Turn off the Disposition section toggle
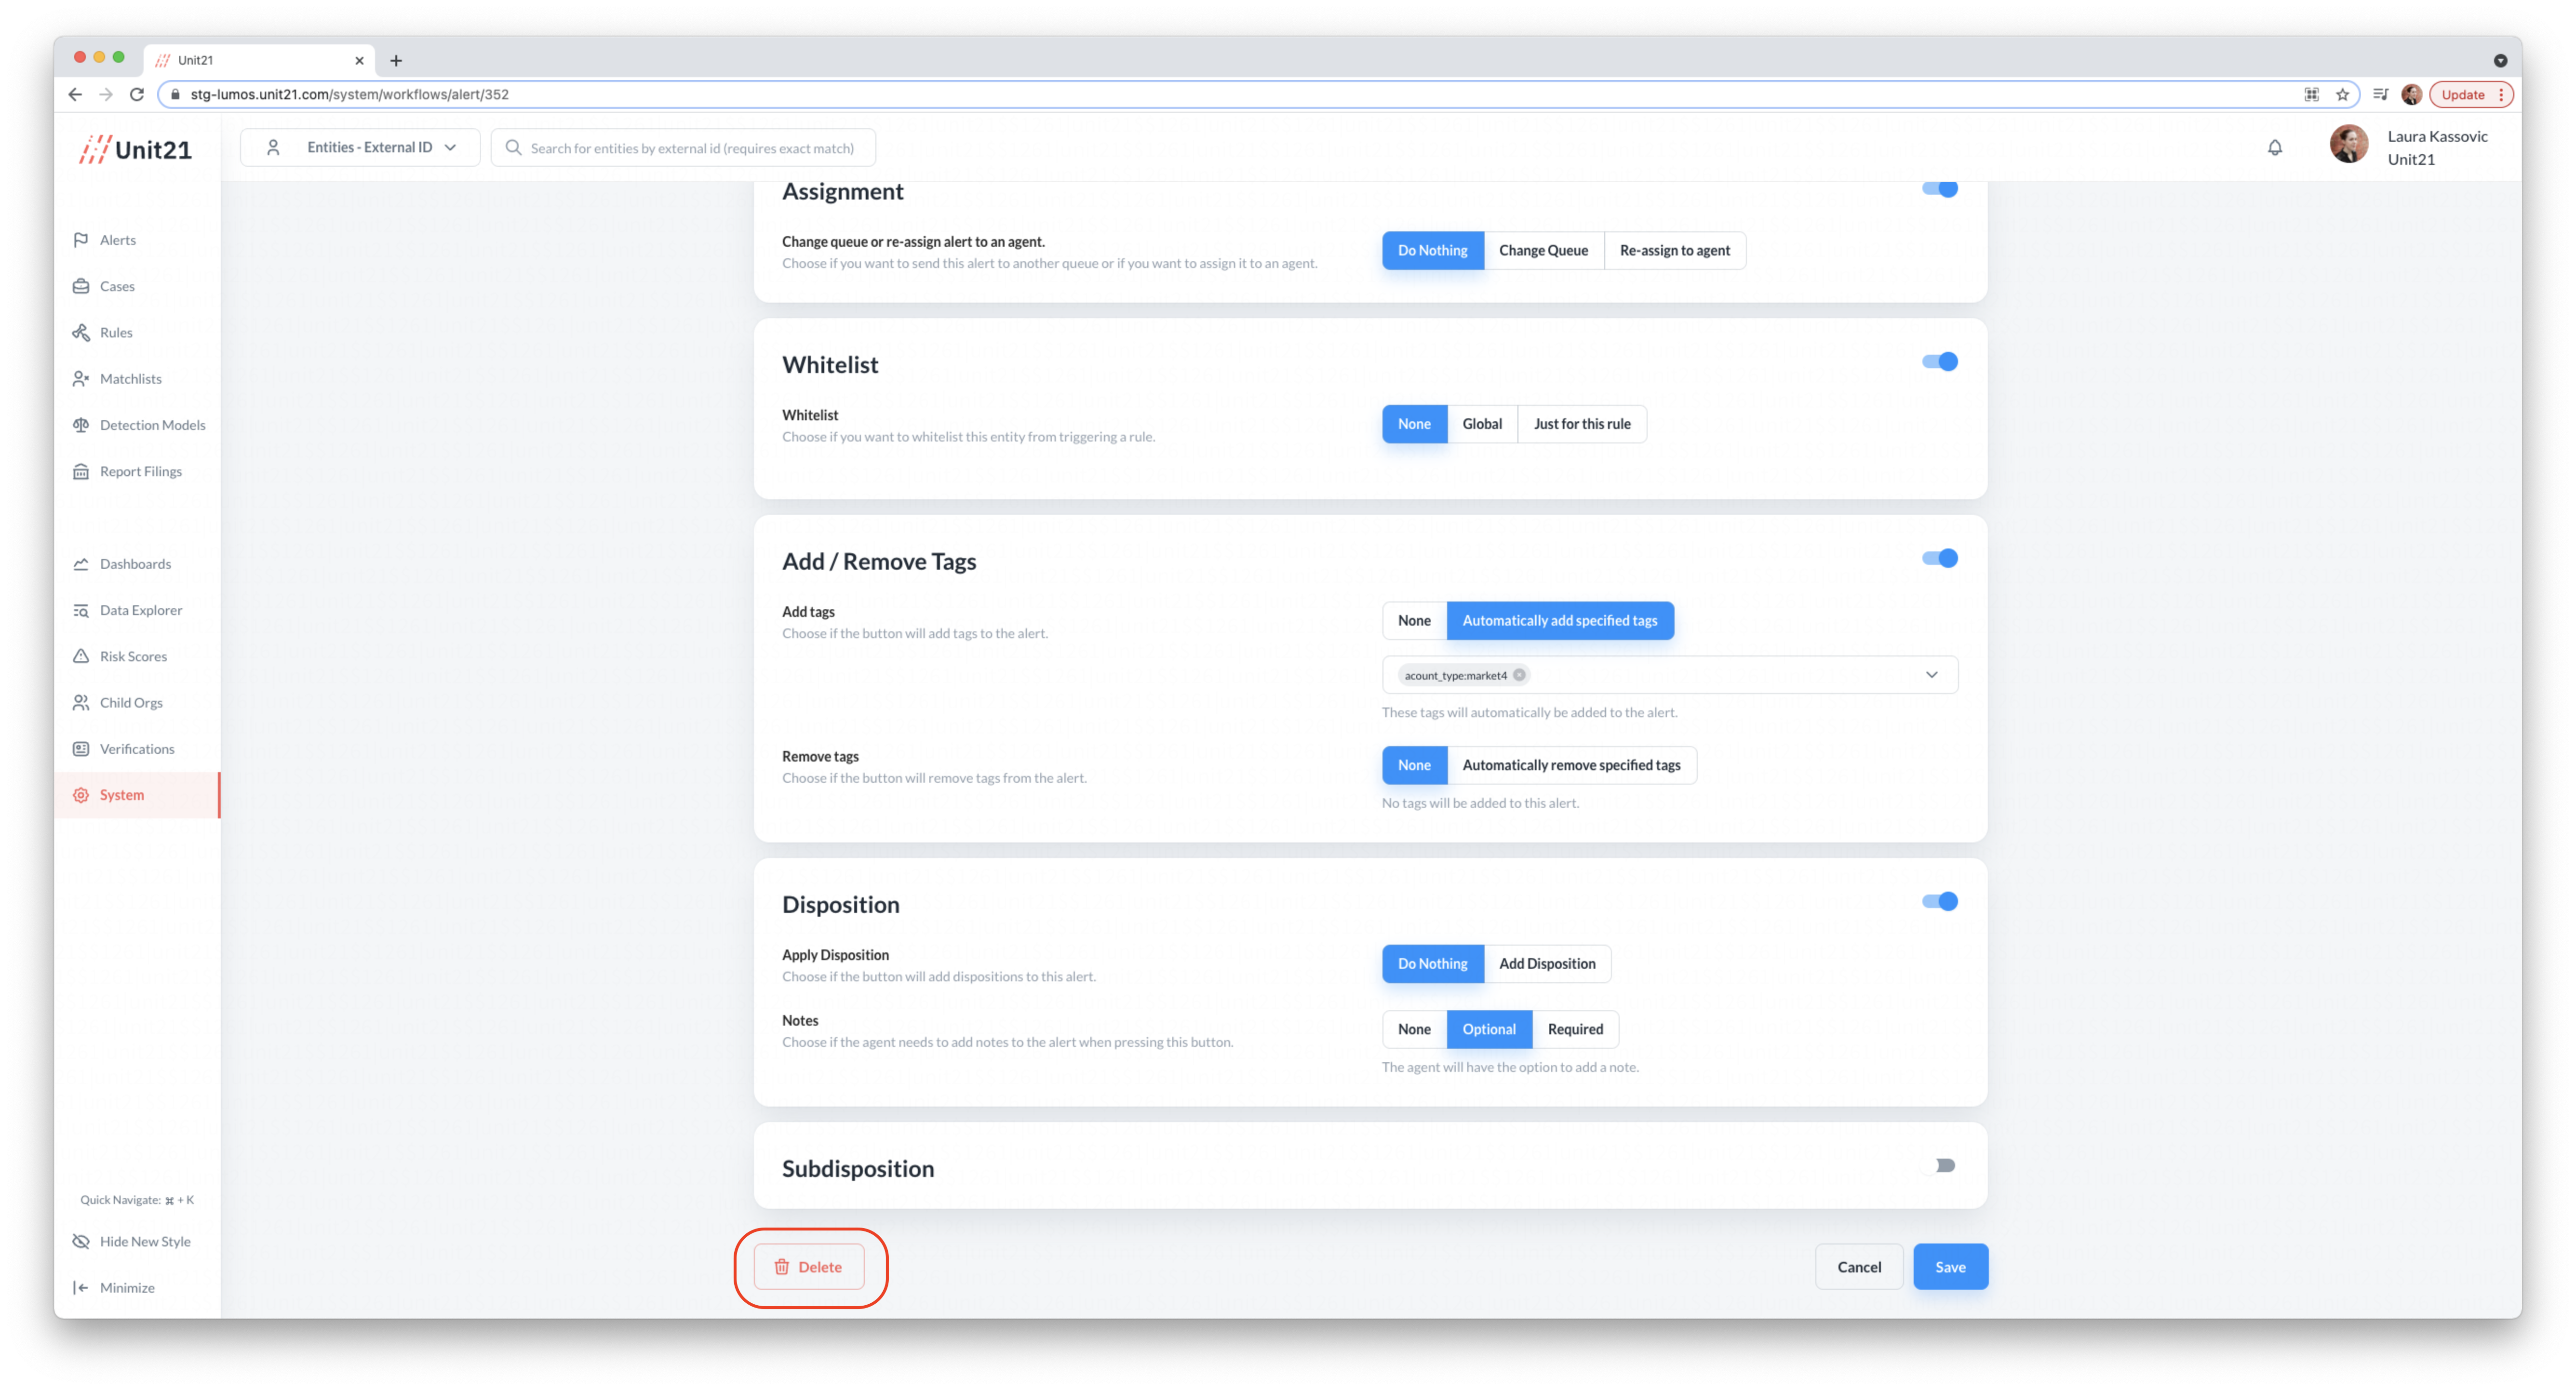This screenshot has height=1390, width=2576. (x=1939, y=901)
